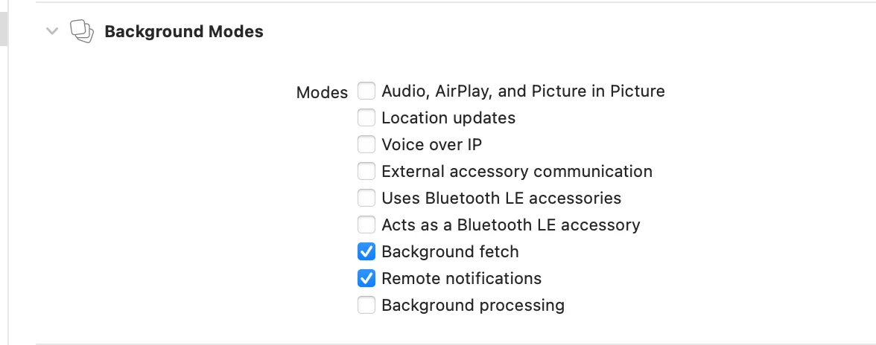
Task: Select the Background Modes section title
Action: pos(183,32)
